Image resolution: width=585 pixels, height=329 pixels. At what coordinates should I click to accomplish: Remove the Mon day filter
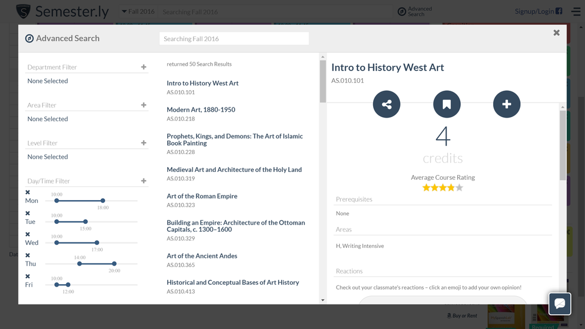click(28, 192)
